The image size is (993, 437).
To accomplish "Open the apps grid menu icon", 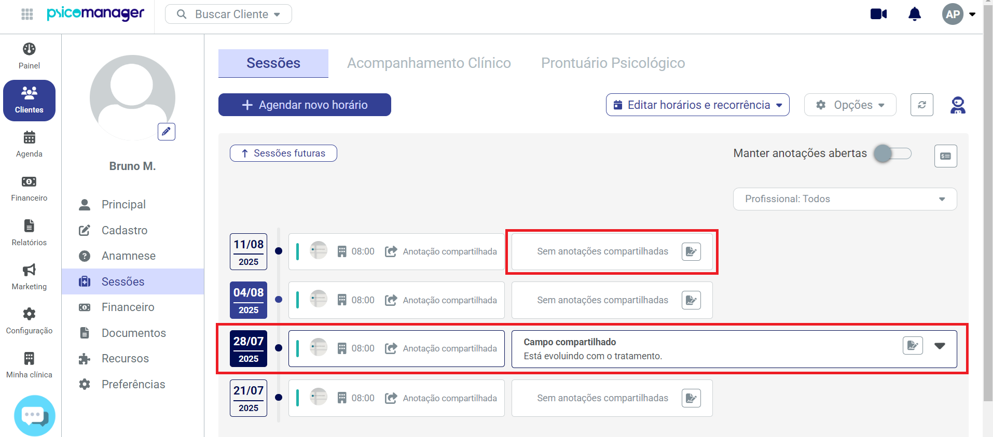I will click(x=27, y=14).
